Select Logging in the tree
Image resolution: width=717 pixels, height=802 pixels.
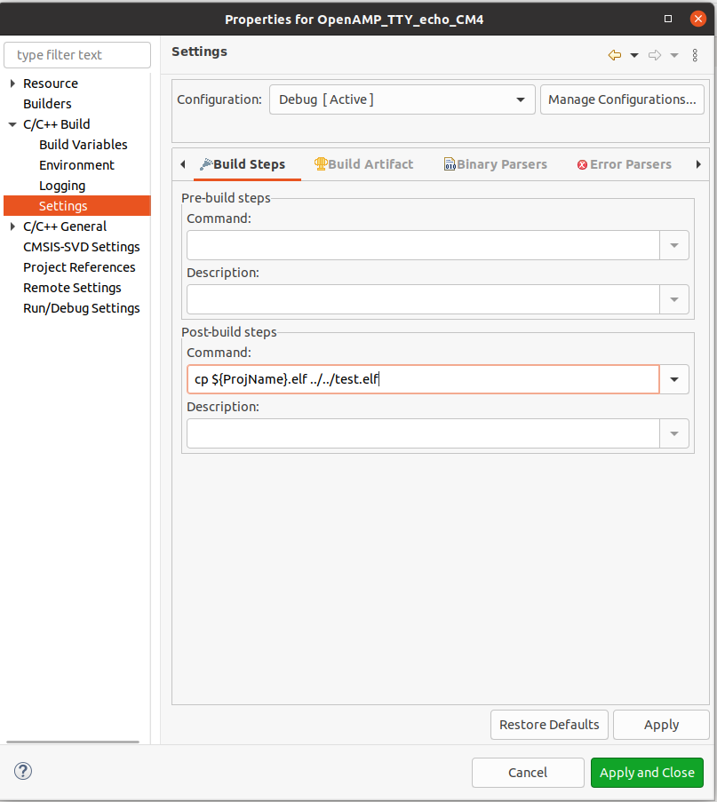tap(62, 186)
